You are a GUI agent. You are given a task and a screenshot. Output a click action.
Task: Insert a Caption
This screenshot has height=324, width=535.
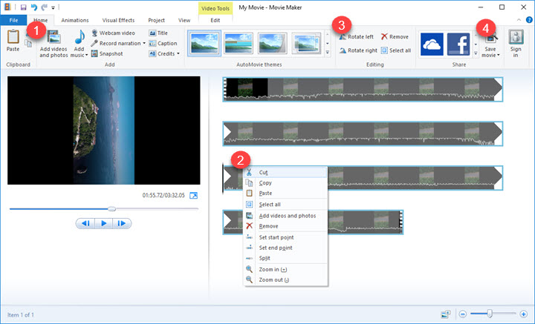(x=163, y=43)
